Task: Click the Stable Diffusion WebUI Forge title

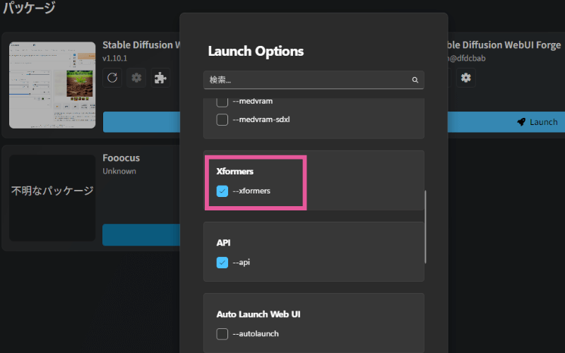Action: pyautogui.click(x=503, y=44)
